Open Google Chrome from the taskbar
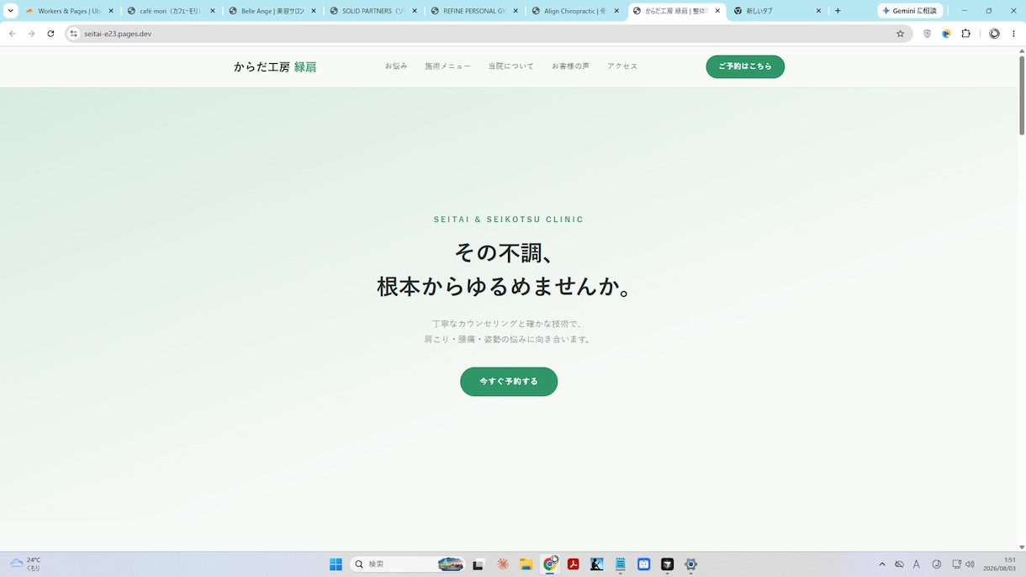 pyautogui.click(x=550, y=564)
